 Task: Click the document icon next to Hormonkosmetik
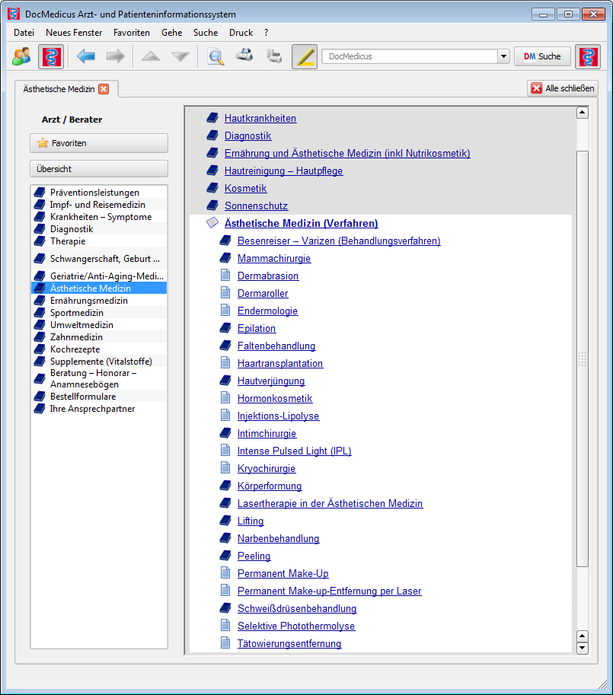click(x=225, y=397)
